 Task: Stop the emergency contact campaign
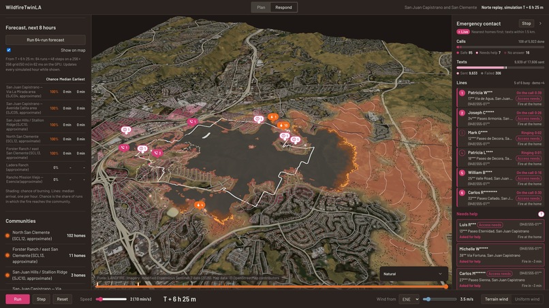click(x=527, y=23)
